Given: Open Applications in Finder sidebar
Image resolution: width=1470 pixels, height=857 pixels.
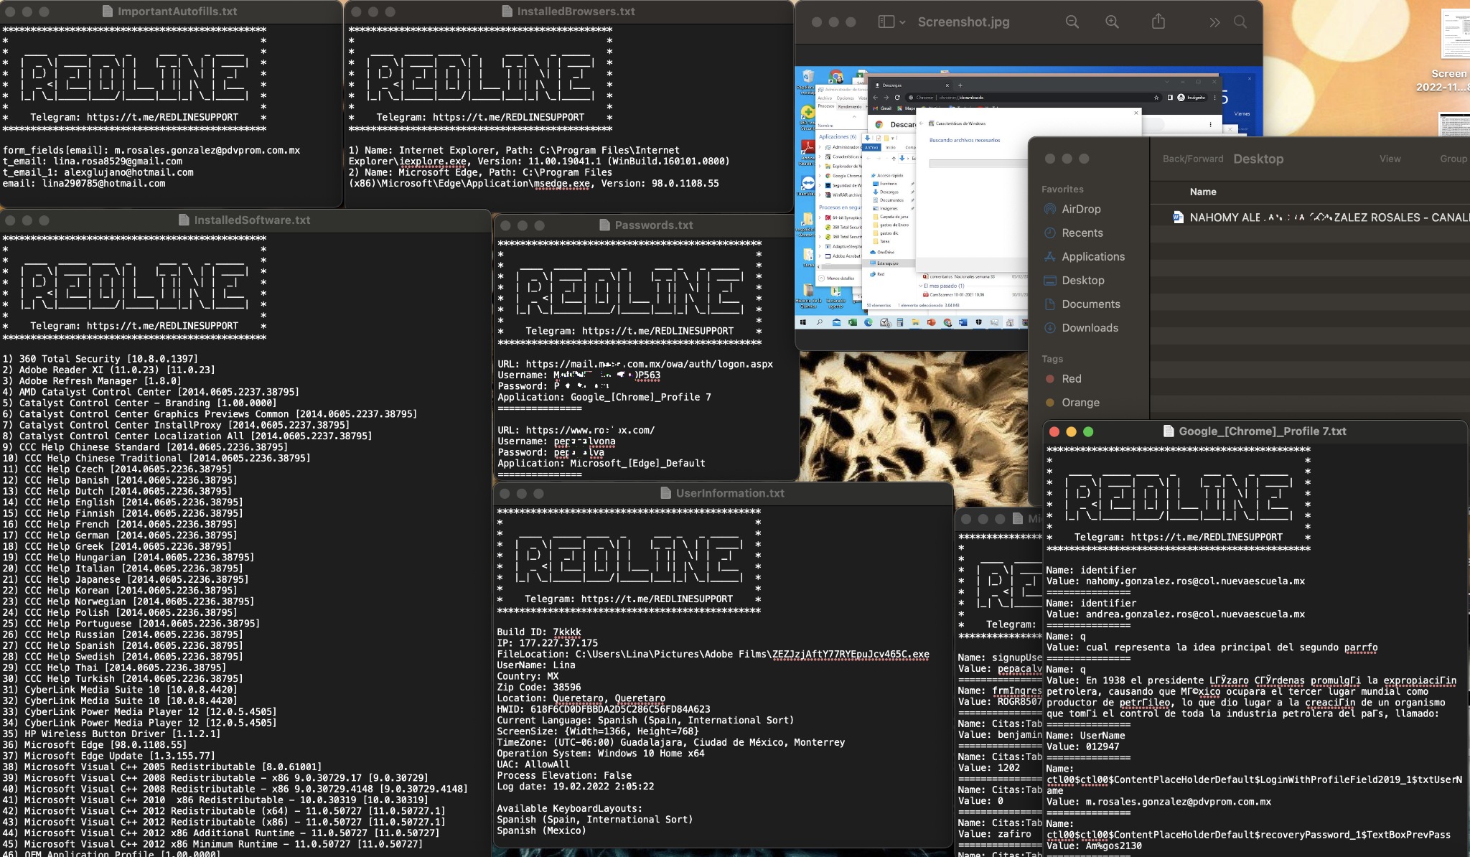Looking at the screenshot, I should (1093, 256).
